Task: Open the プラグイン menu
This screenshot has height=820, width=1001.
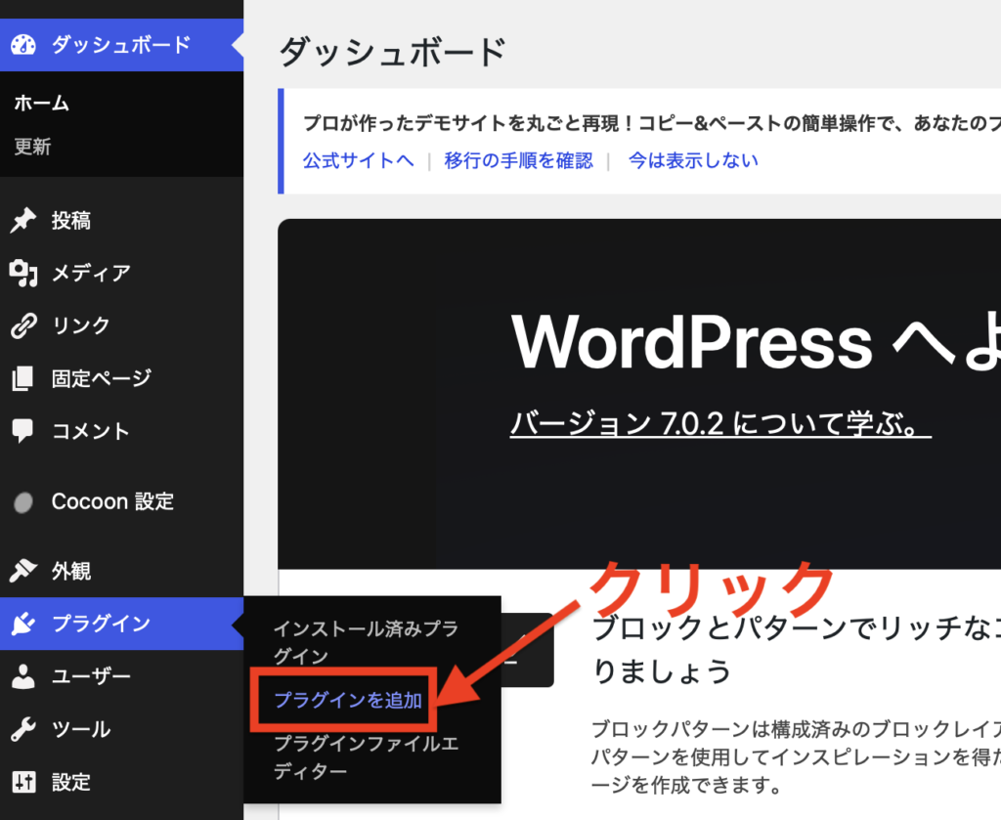Action: tap(121, 624)
